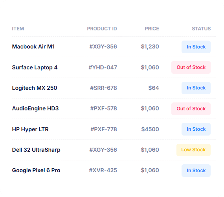
Task: Click the STATUS column header
Action: (x=201, y=29)
